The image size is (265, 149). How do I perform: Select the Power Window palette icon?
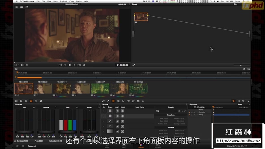click(113, 101)
